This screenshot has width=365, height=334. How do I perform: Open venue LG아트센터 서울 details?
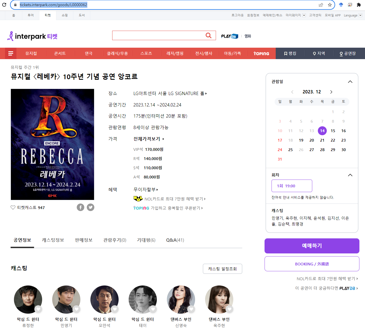(x=170, y=93)
